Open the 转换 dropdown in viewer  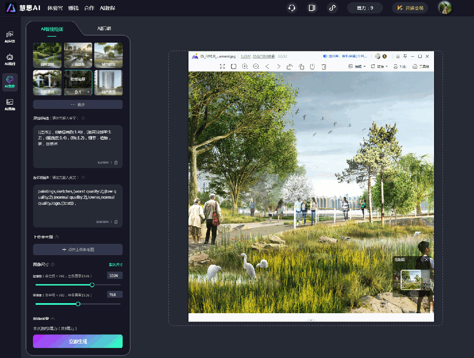[380, 67]
